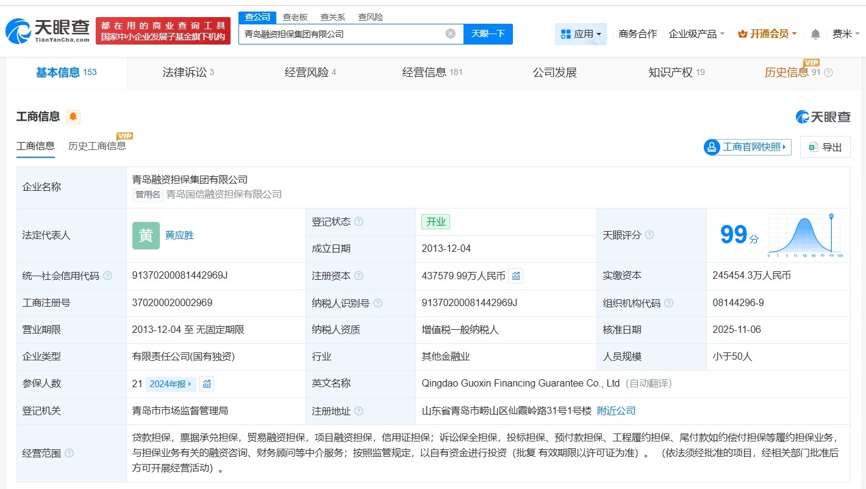The height and width of the screenshot is (489, 866).
Task: Open the 开通会员 dropdown
Action: pos(767,34)
